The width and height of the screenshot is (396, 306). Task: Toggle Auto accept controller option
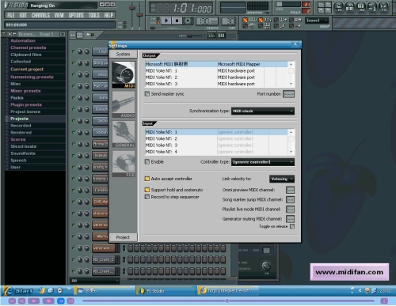pyautogui.click(x=147, y=179)
